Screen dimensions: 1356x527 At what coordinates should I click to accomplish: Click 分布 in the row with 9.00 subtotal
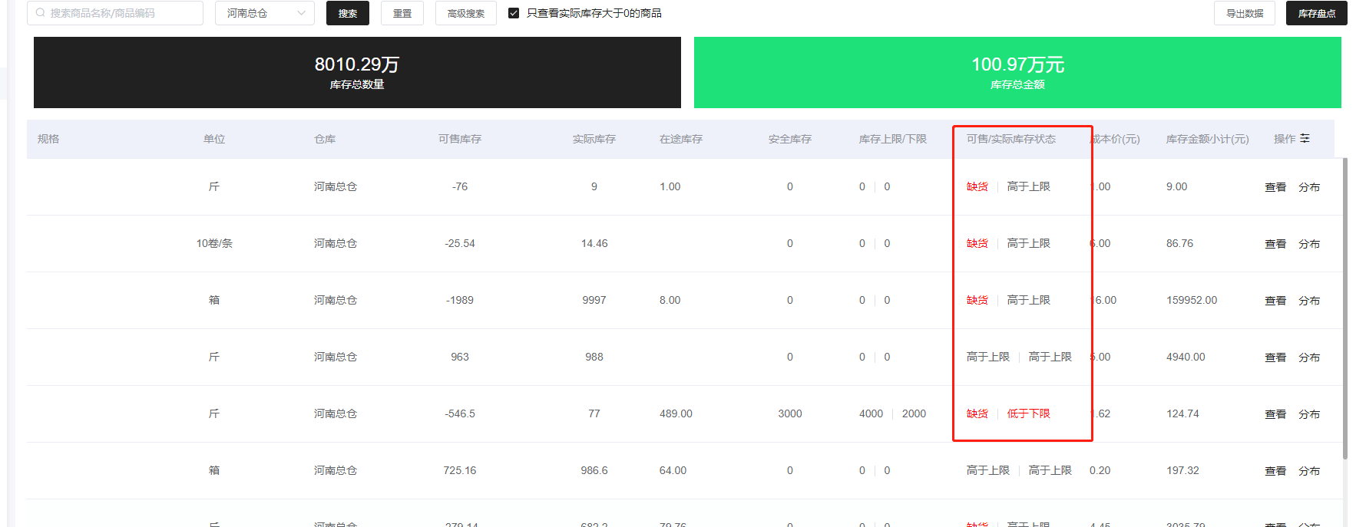click(x=1309, y=187)
